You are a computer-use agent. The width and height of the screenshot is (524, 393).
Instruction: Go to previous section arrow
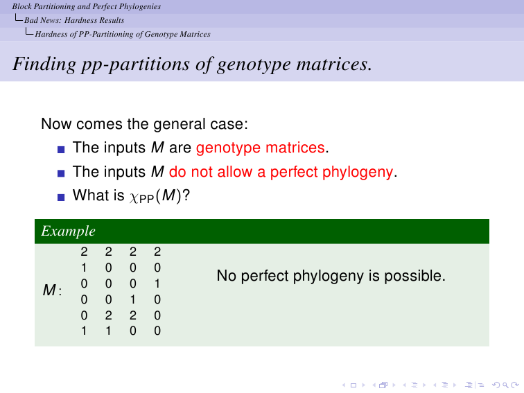click(x=435, y=385)
